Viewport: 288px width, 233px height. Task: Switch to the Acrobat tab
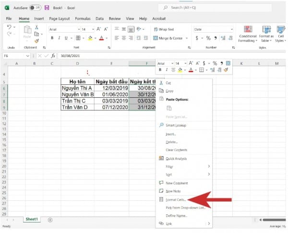[x=159, y=19]
